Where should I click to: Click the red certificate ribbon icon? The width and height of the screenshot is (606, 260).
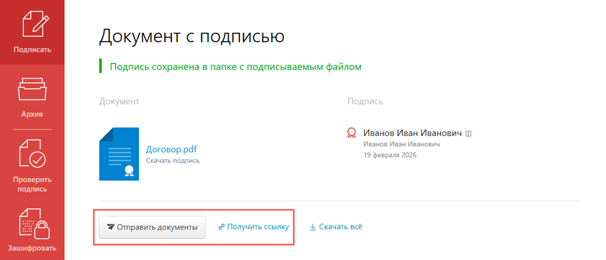click(x=351, y=133)
